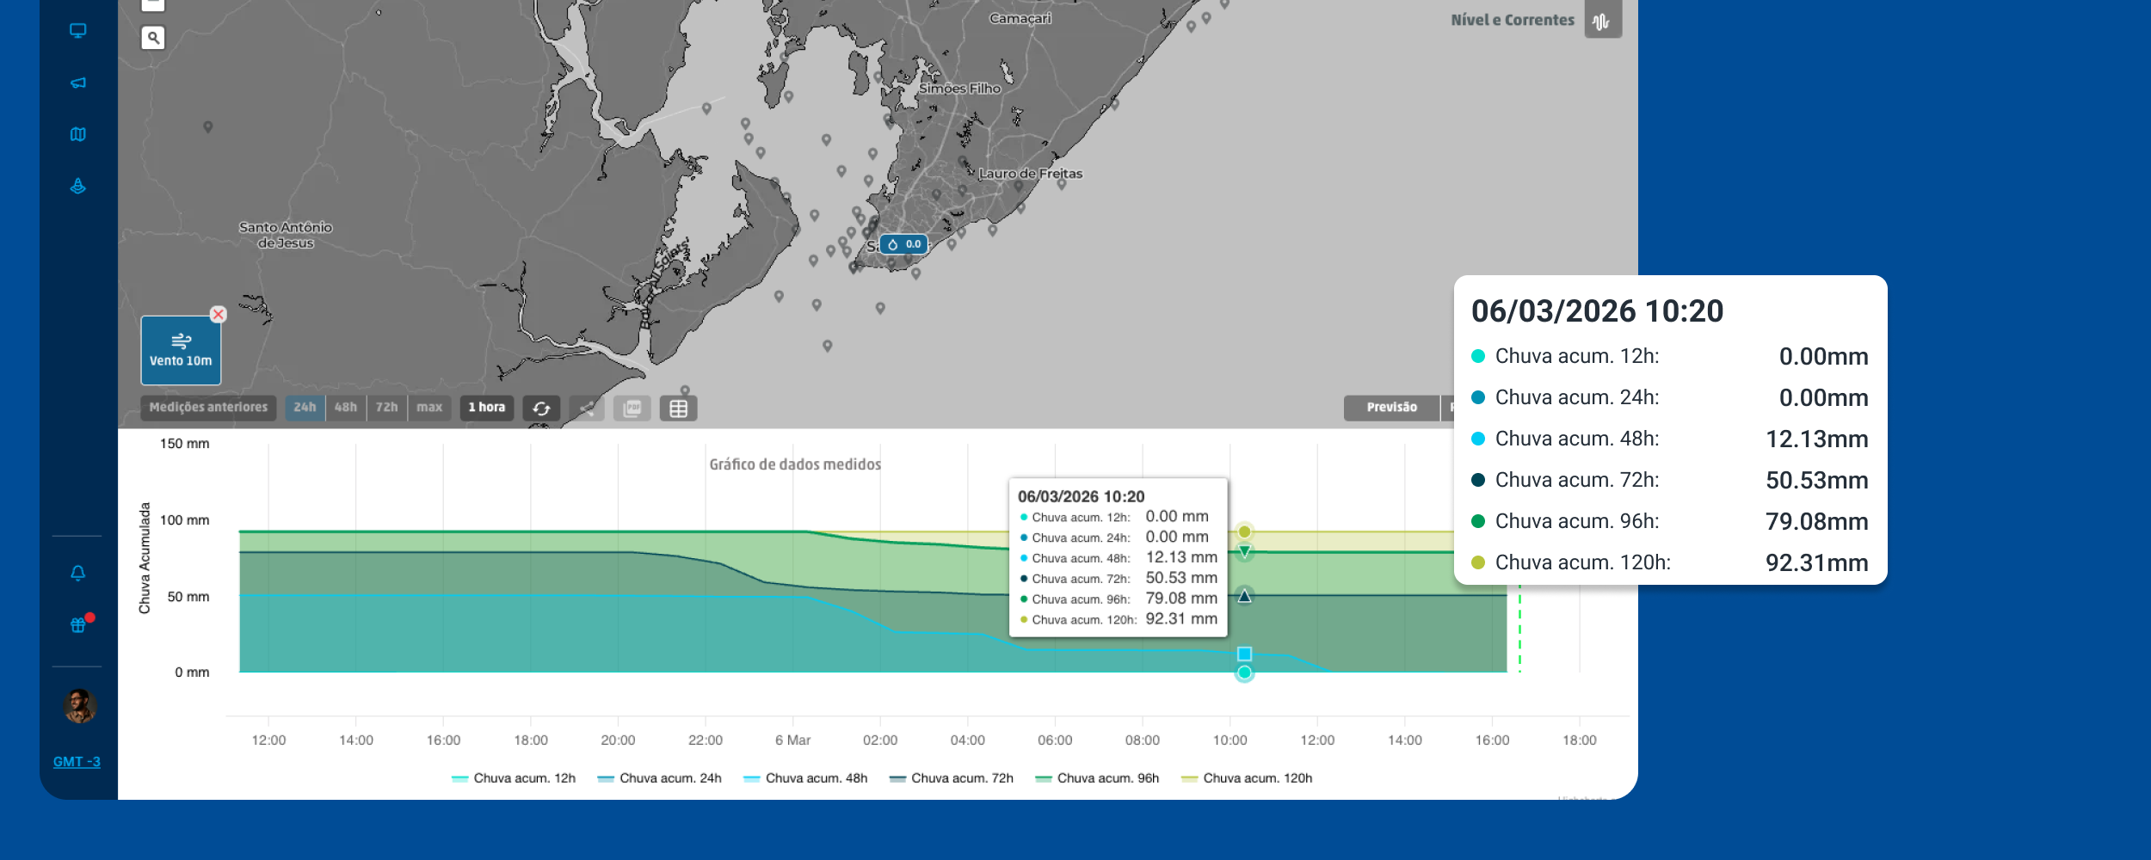Enable the max period option

(429, 408)
